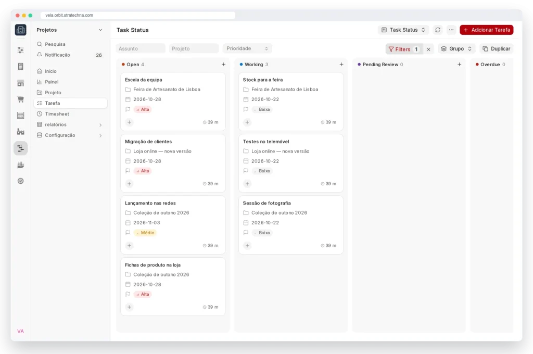533x354 pixels.
Task: Open Painel from the sidebar
Action: point(70,82)
